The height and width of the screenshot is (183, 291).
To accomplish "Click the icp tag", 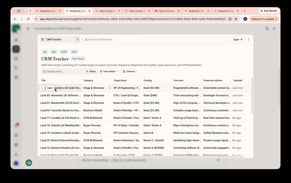I will [x=45, y=52].
